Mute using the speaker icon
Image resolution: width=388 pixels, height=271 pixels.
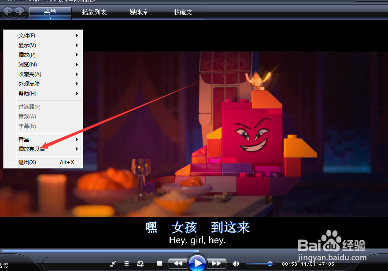236,264
